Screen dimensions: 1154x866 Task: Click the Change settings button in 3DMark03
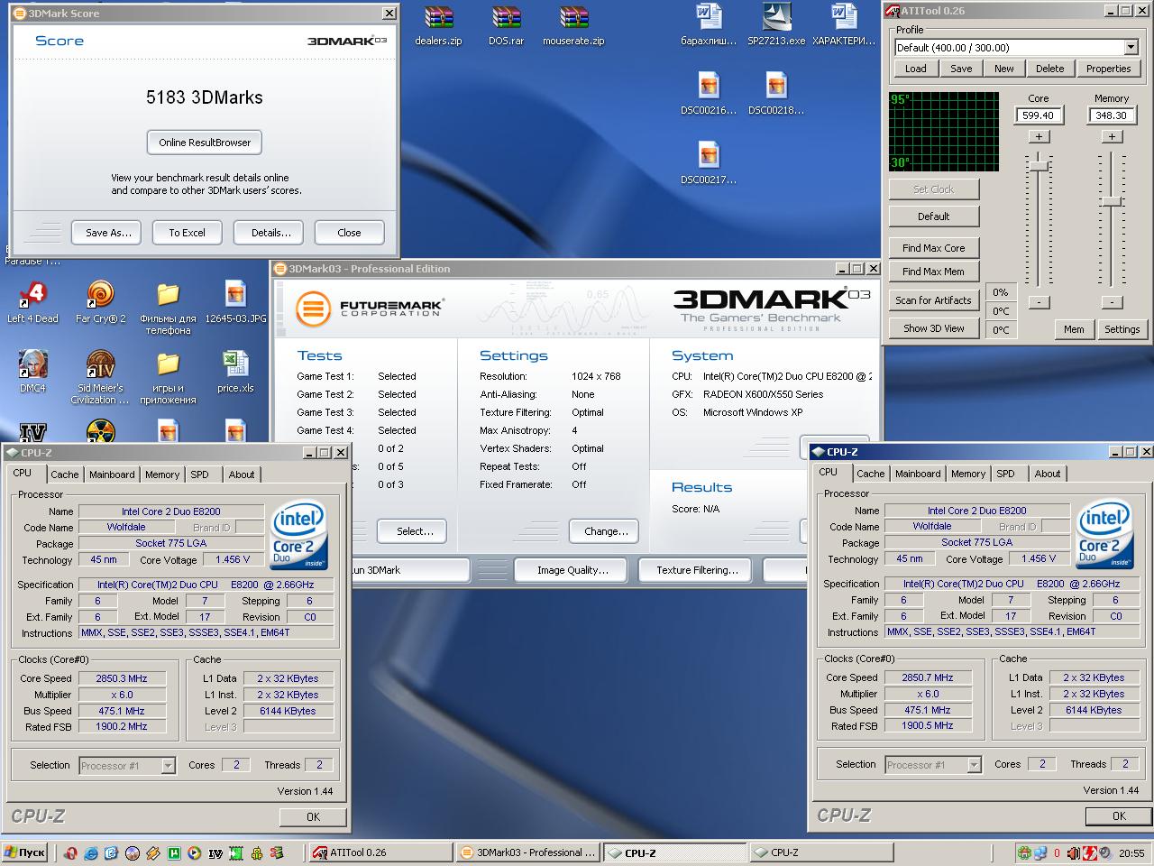click(606, 531)
